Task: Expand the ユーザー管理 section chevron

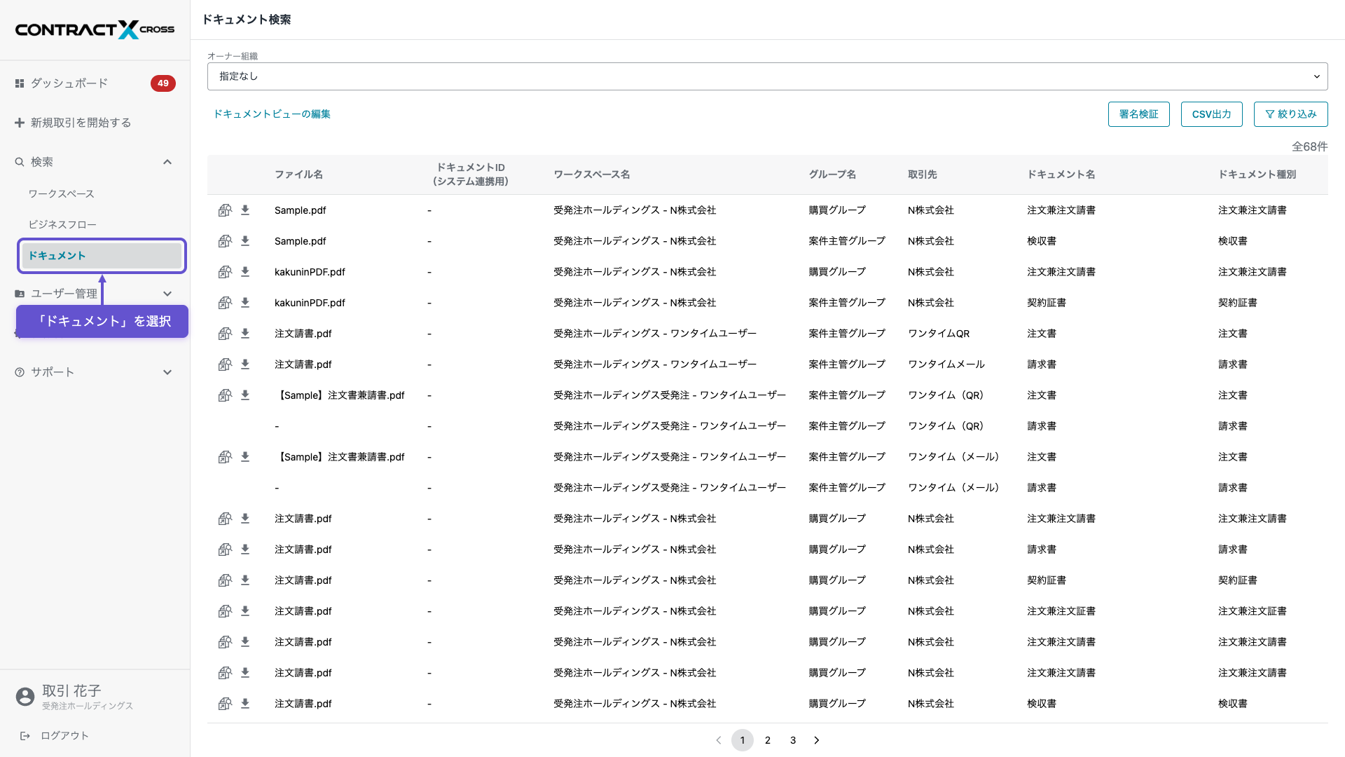Action: pyautogui.click(x=167, y=294)
